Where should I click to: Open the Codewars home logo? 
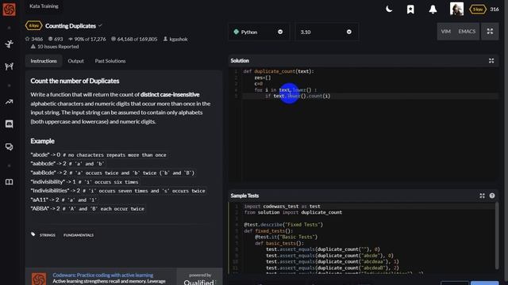pos(9,9)
